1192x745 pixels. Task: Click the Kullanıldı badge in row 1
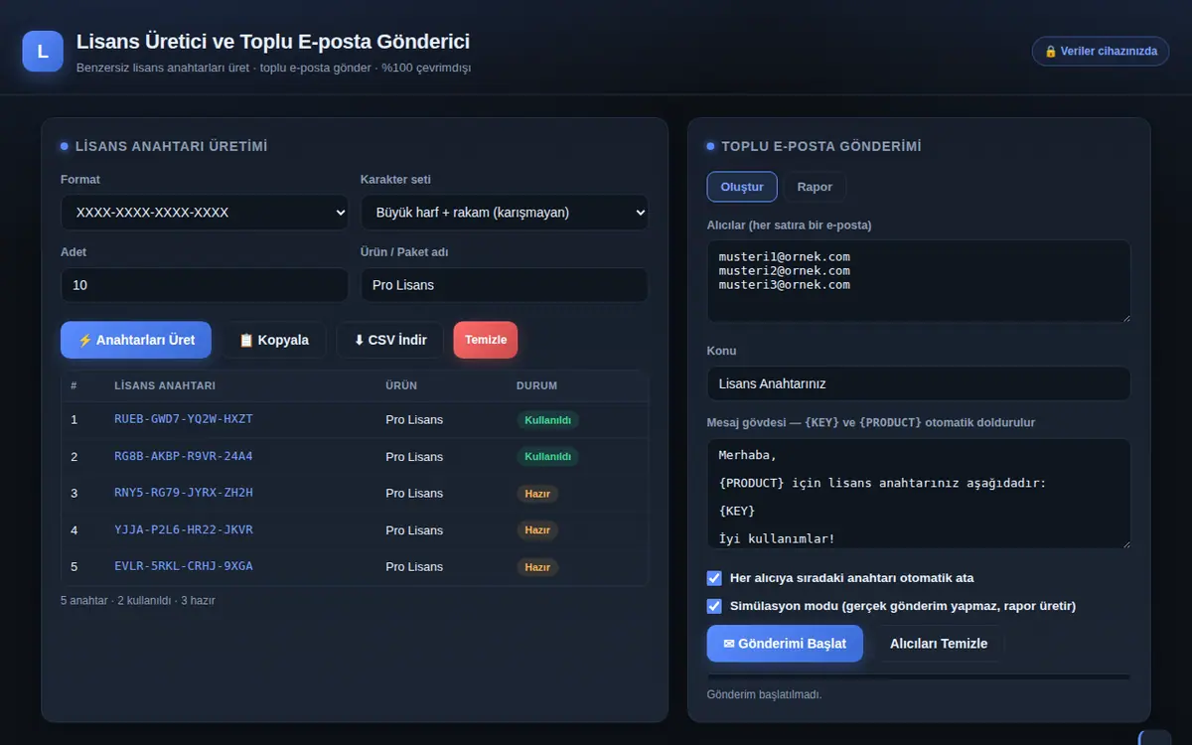547,420
